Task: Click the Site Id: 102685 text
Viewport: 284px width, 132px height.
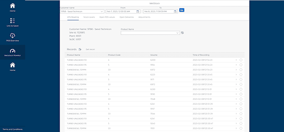Action: pyautogui.click(x=77, y=33)
